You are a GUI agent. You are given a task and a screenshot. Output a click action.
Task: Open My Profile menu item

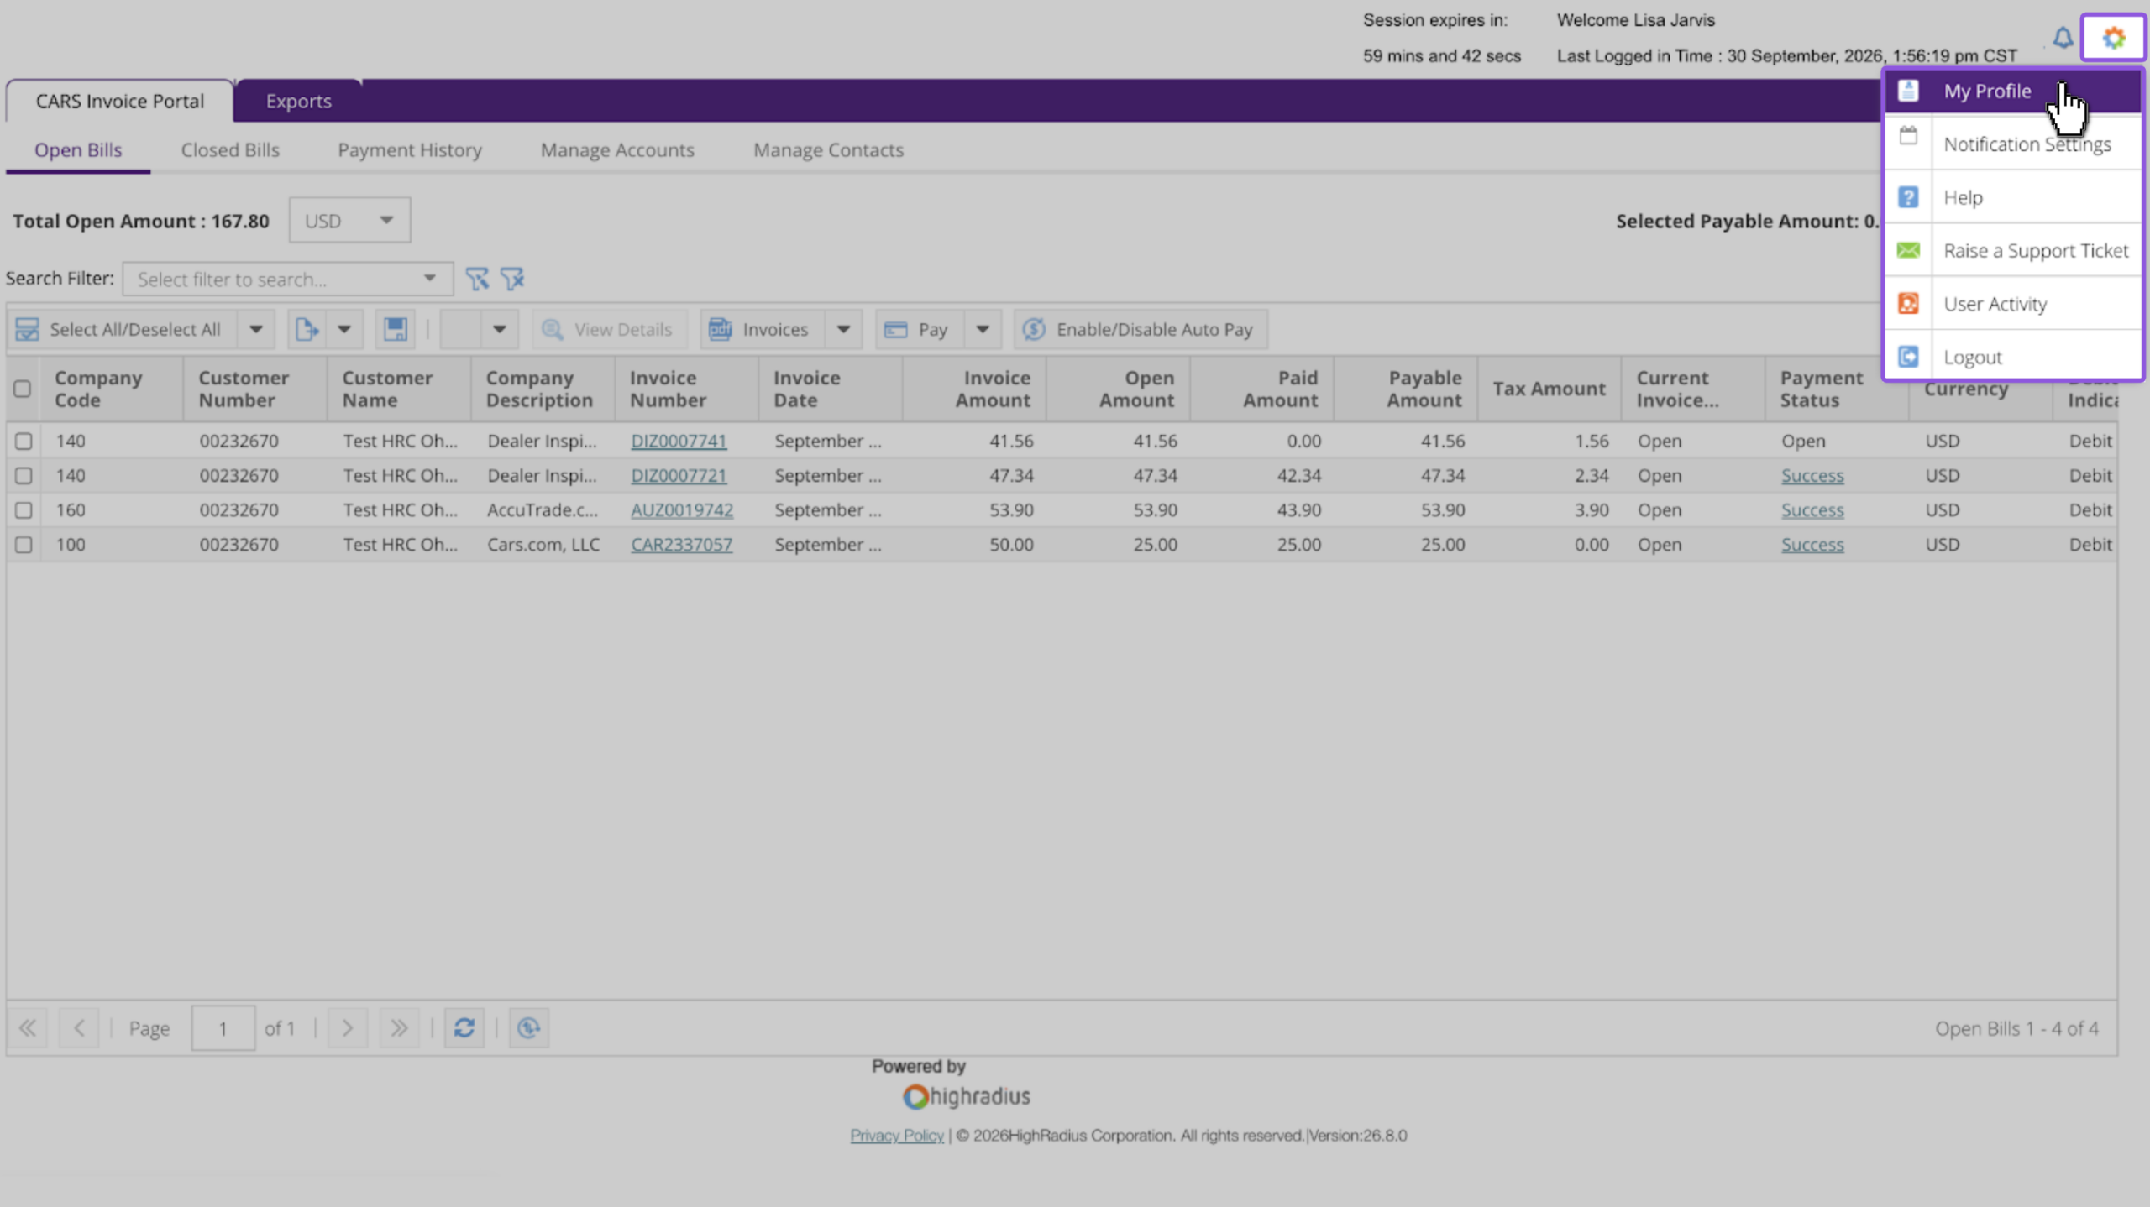[2013, 91]
